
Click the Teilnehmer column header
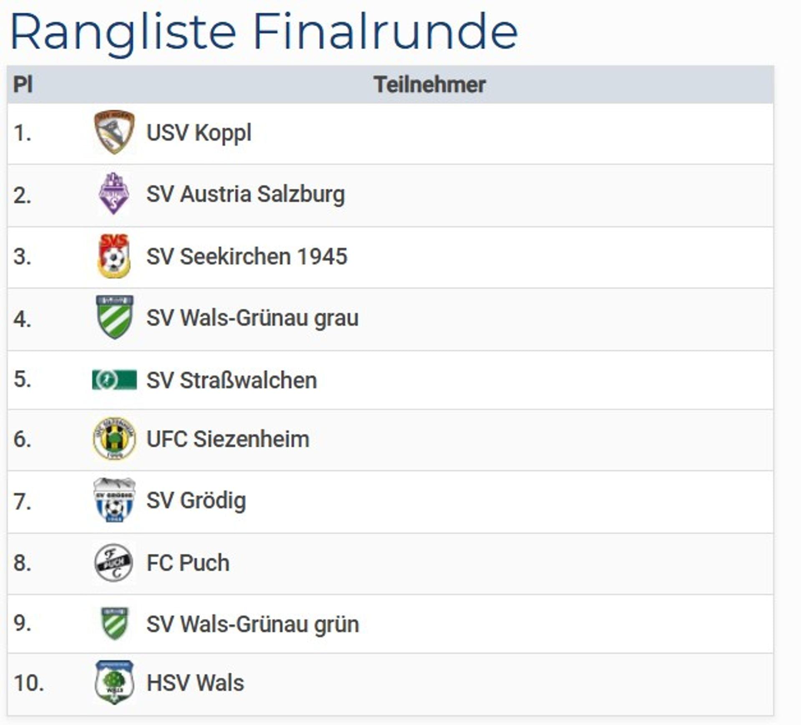pyautogui.click(x=429, y=85)
